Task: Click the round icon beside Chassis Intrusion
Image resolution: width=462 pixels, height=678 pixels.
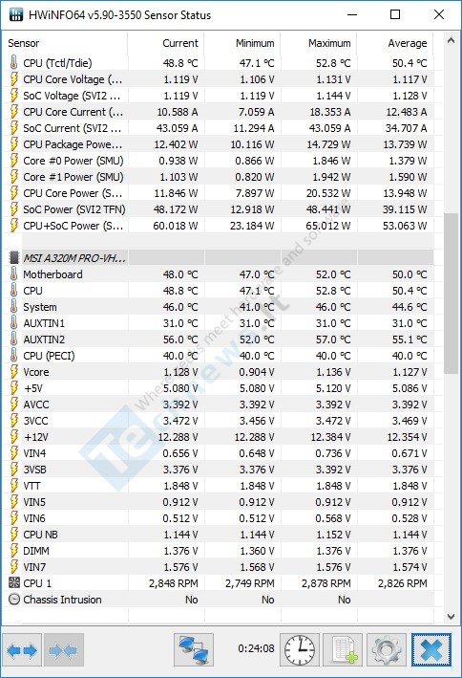Action: [13, 600]
